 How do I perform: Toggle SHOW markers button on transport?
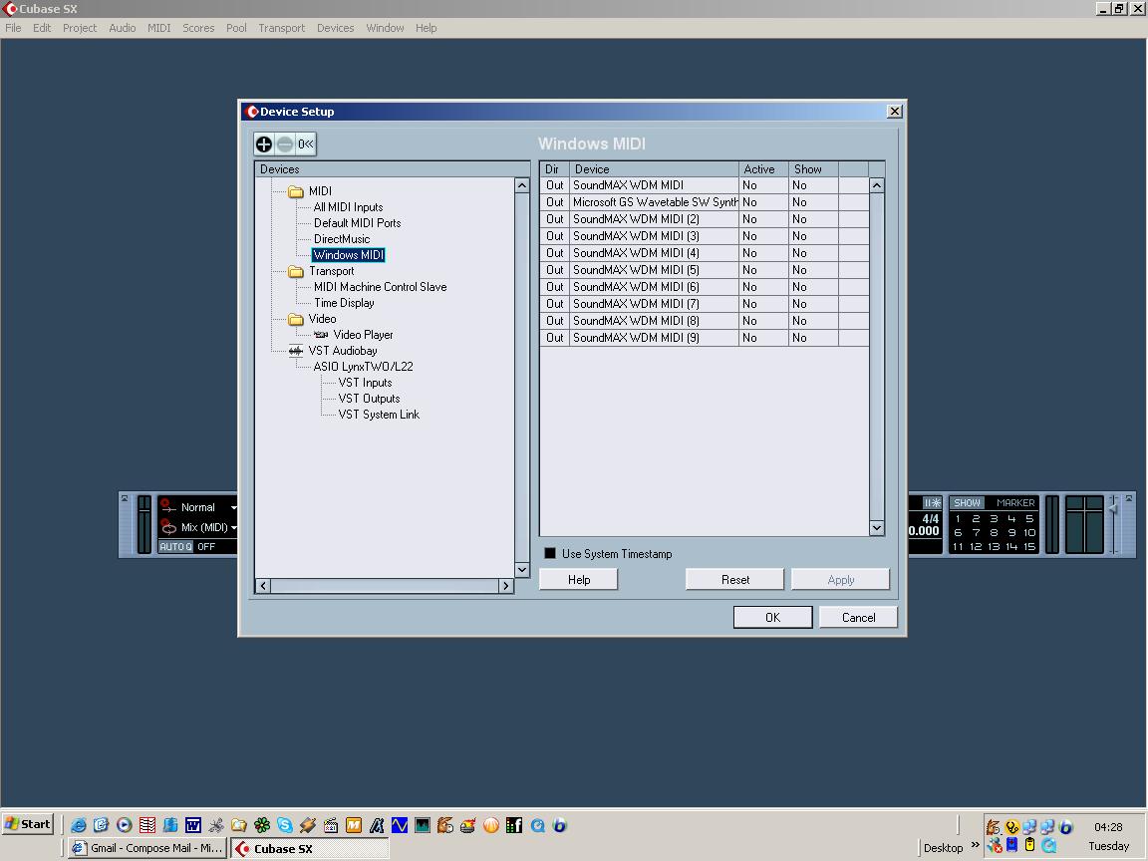point(967,503)
